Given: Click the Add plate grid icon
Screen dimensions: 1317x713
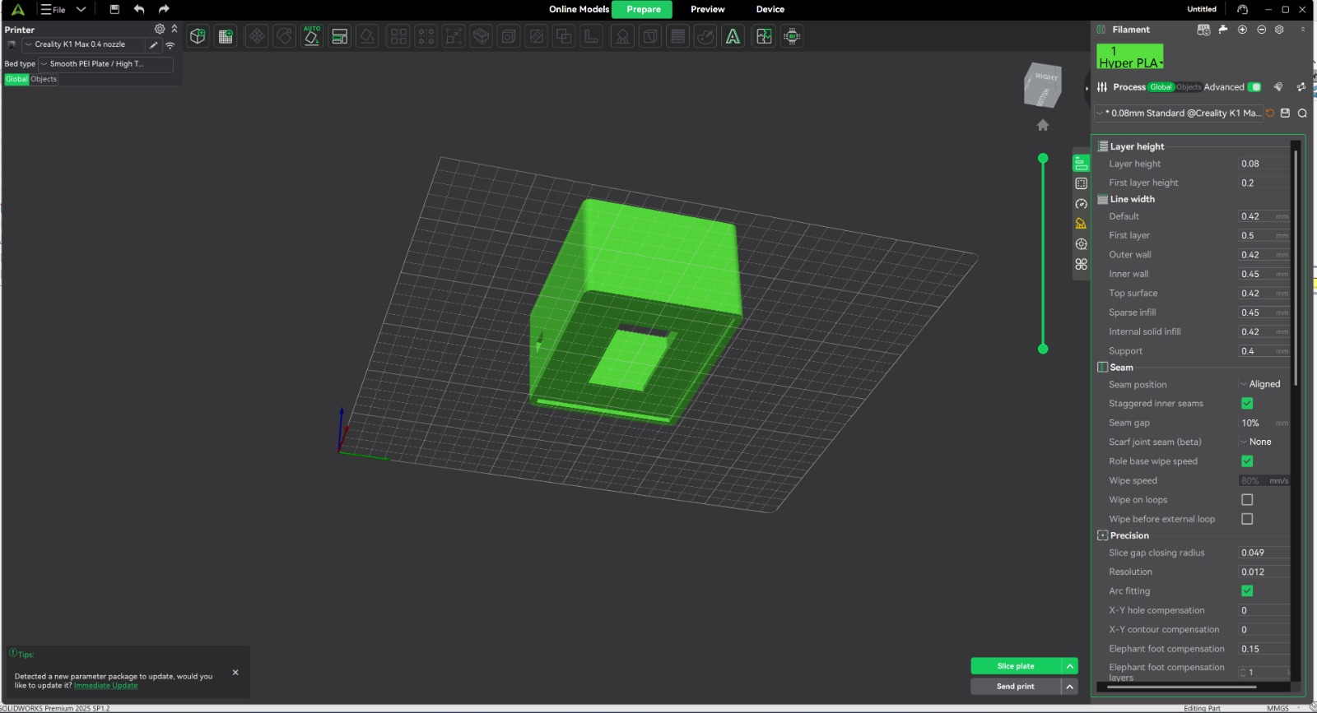Looking at the screenshot, I should tap(226, 36).
